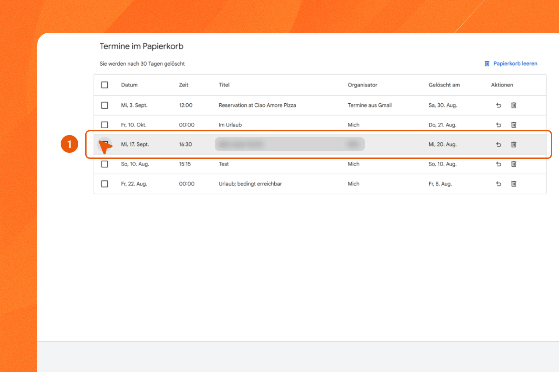559x372 pixels.
Task: Click 'Papierkorb leeren' to empty trash
Action: click(515, 63)
